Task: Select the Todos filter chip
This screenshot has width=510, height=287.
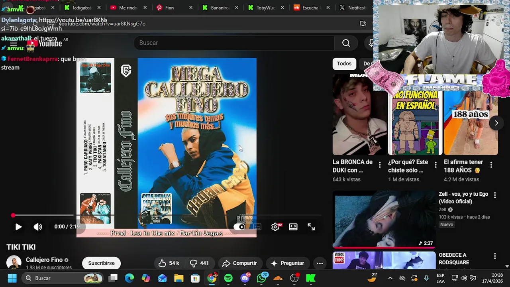Action: coord(344,63)
